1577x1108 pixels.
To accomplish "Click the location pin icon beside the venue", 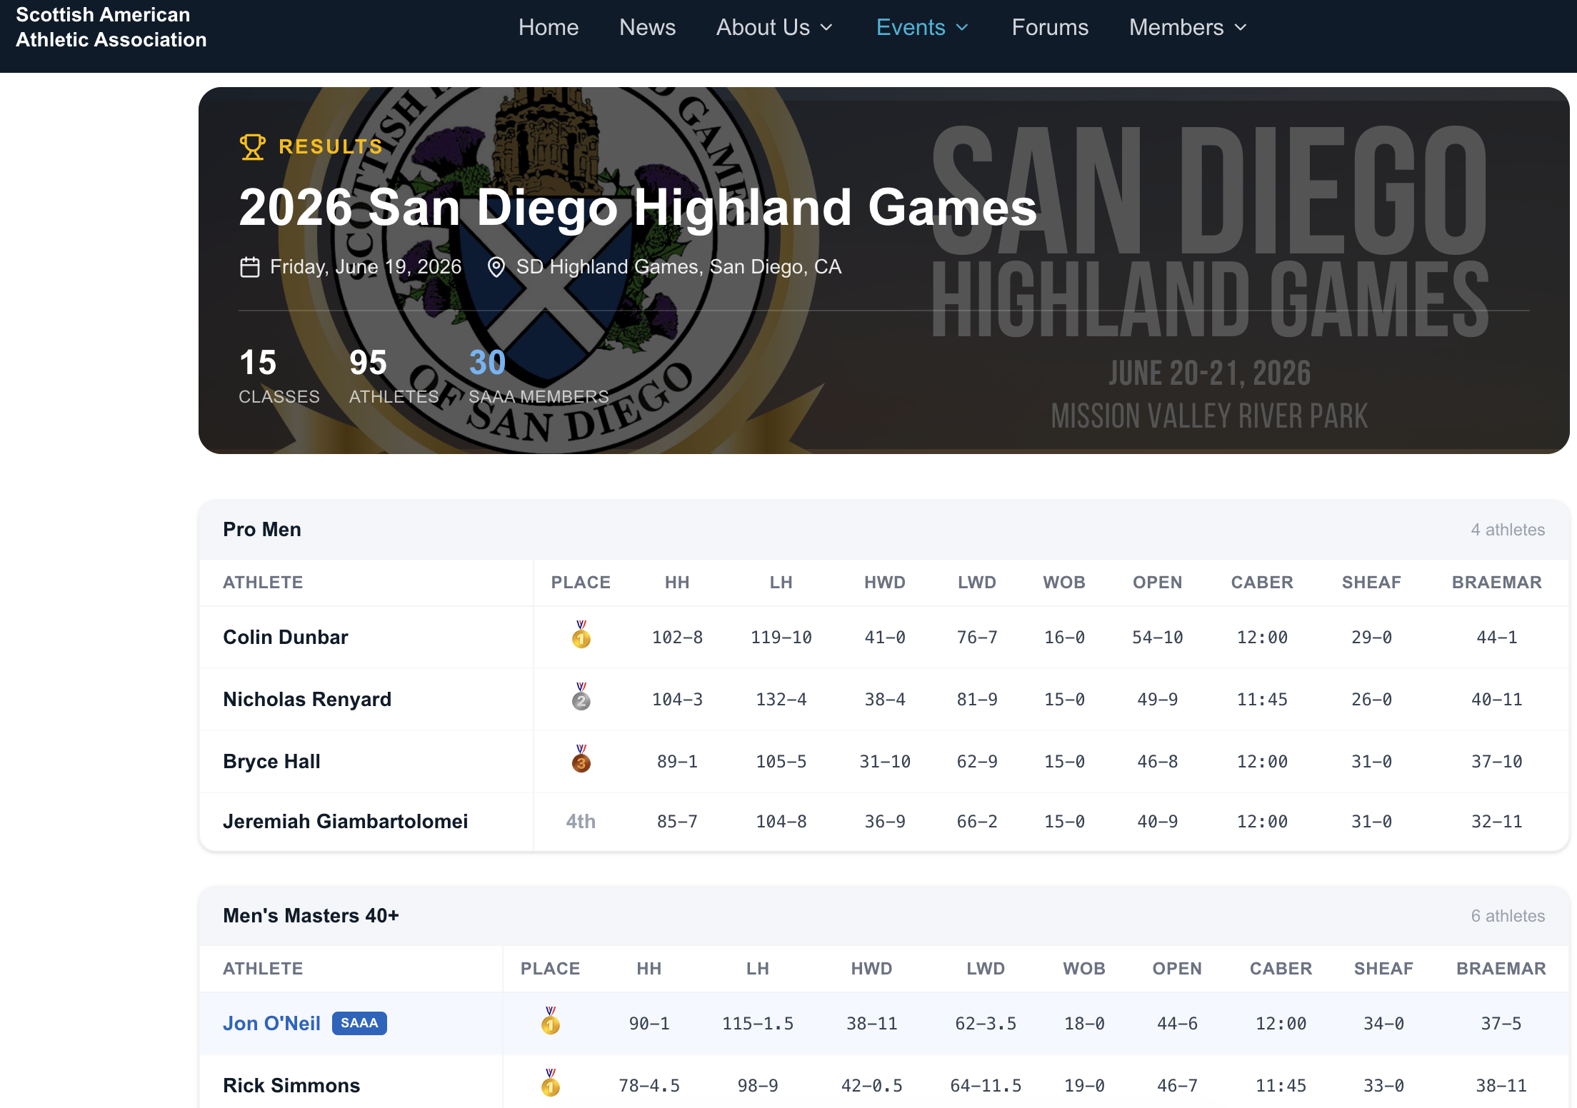I will coord(496,267).
